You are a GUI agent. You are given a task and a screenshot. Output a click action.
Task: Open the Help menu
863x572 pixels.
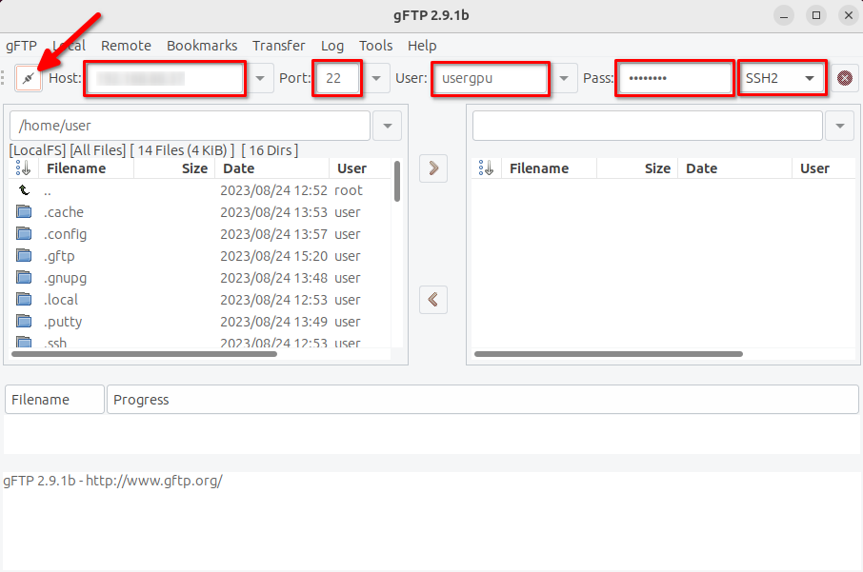click(422, 46)
